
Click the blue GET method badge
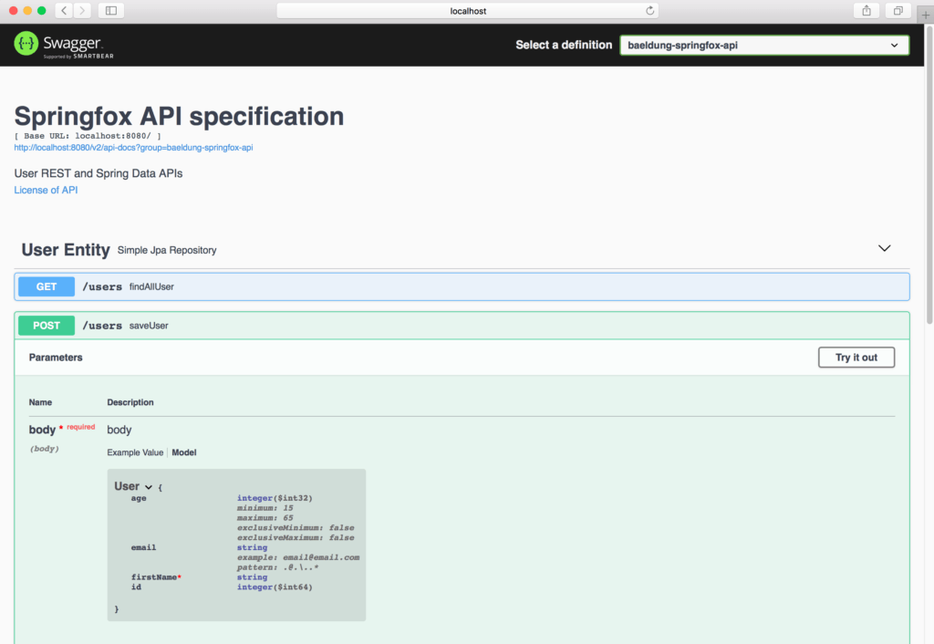(x=47, y=286)
